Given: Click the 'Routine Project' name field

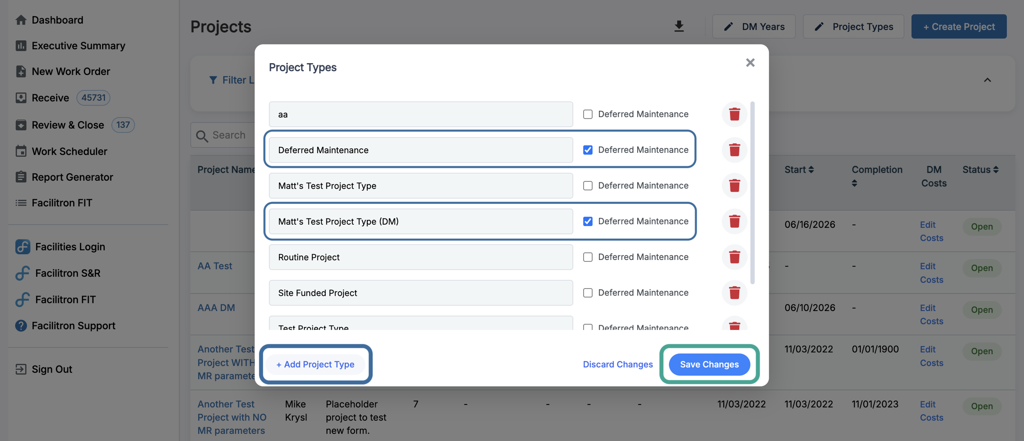Looking at the screenshot, I should 421,257.
